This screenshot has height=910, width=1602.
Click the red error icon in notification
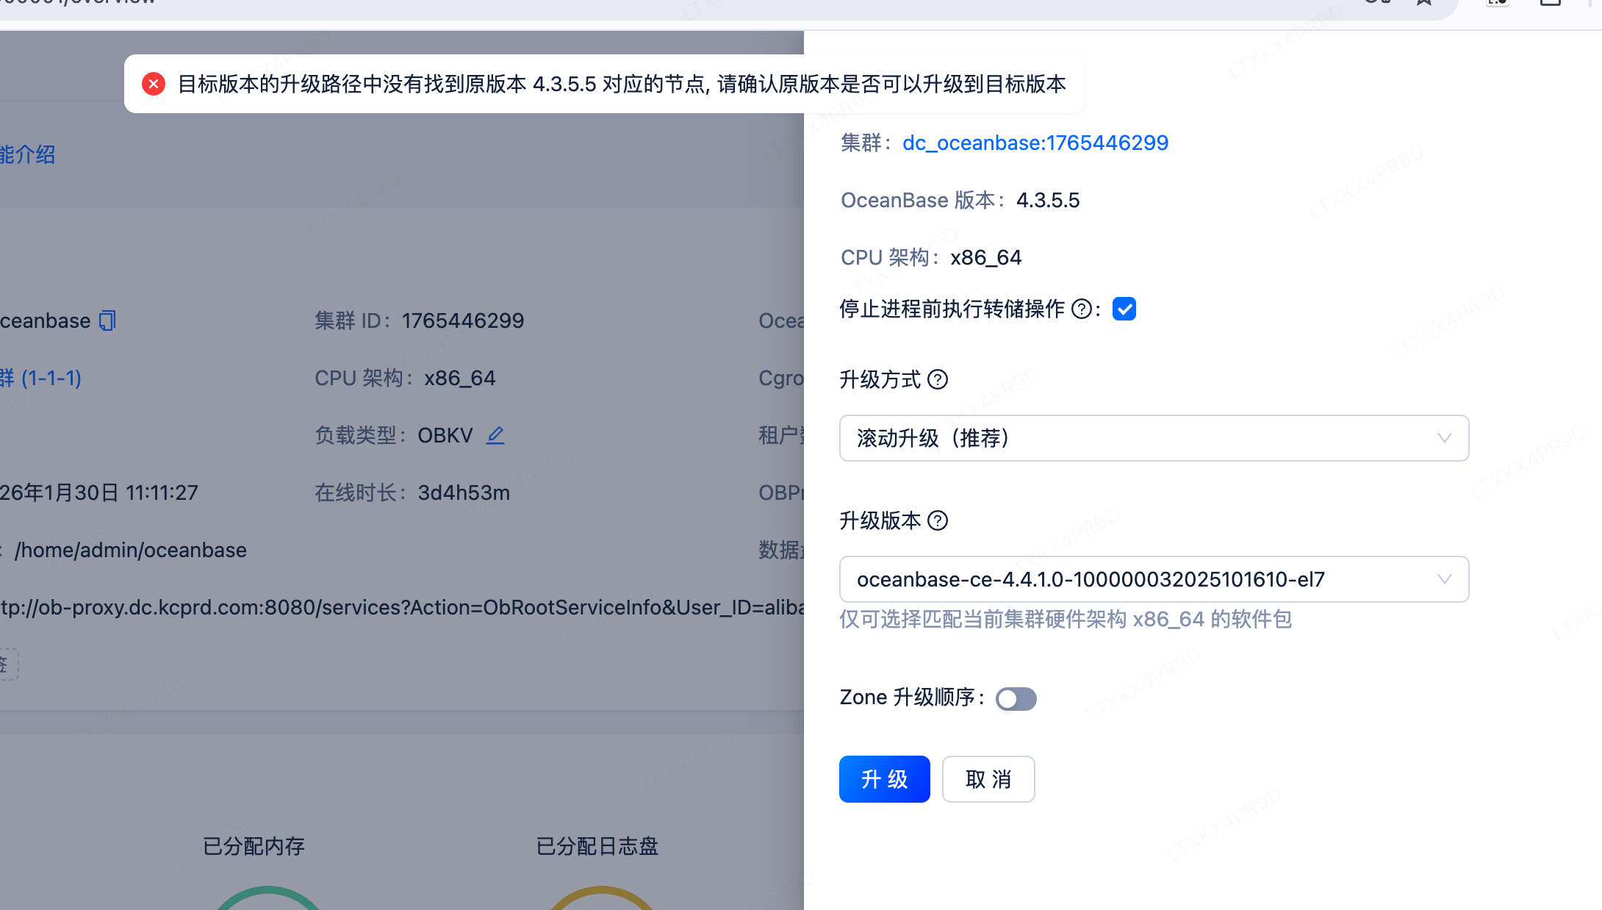coord(154,84)
